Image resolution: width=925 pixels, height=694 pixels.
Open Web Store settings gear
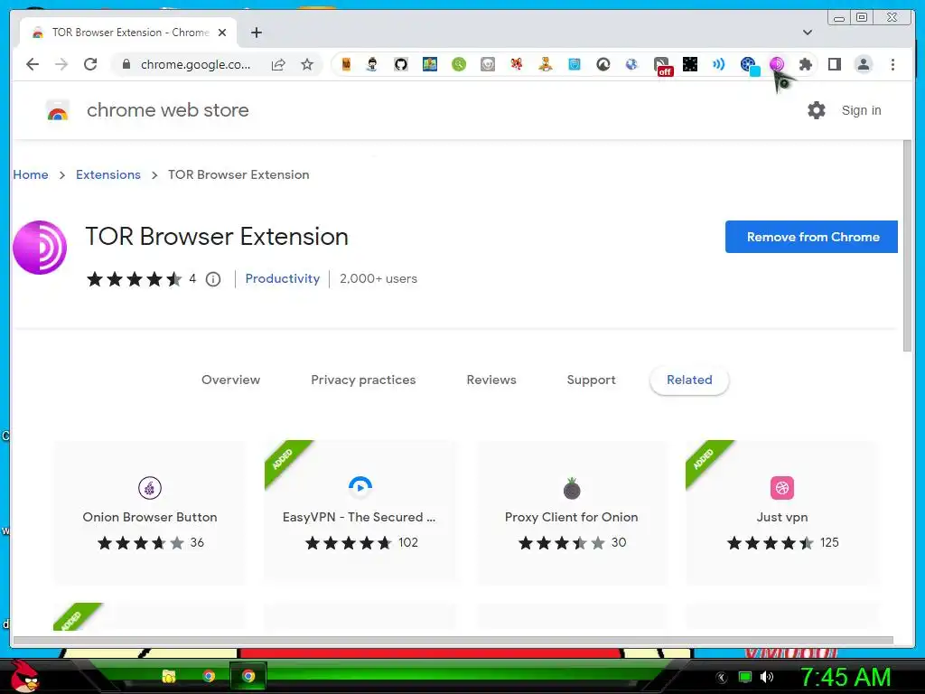click(817, 110)
